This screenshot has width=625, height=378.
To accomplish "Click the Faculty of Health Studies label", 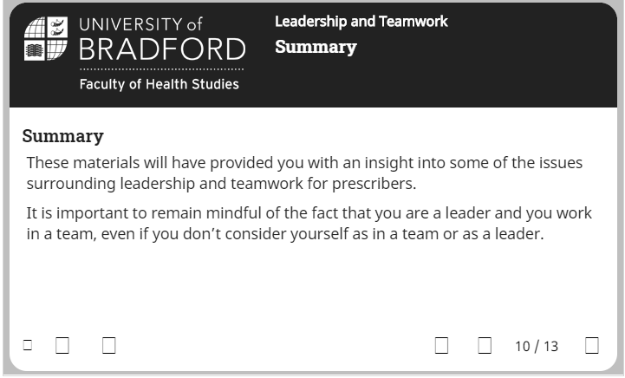I will click(159, 84).
